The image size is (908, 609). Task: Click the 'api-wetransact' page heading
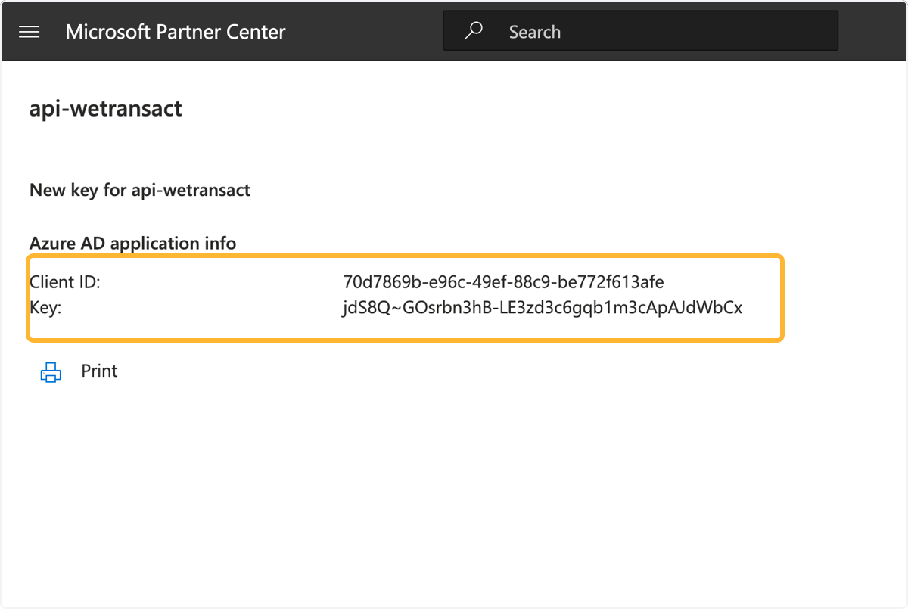[106, 108]
